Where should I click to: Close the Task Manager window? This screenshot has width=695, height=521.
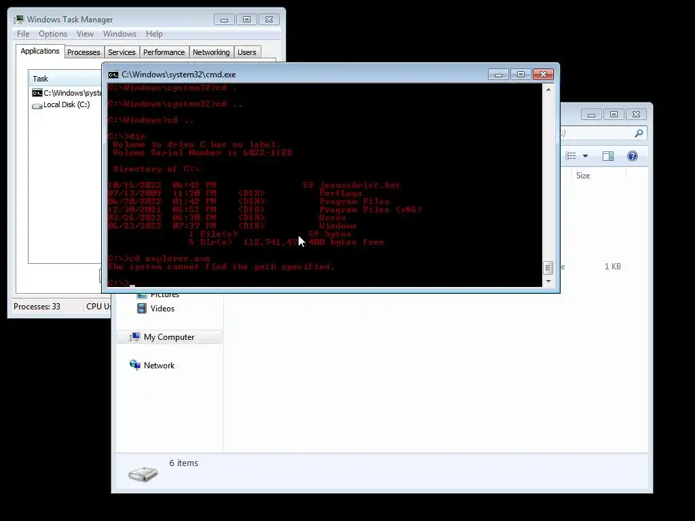click(x=269, y=20)
